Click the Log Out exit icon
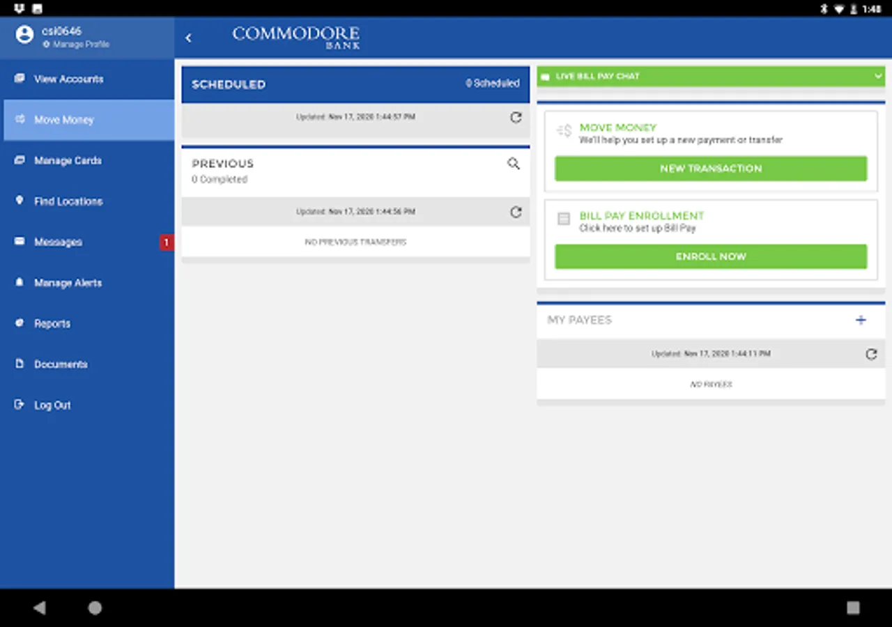 [20, 405]
